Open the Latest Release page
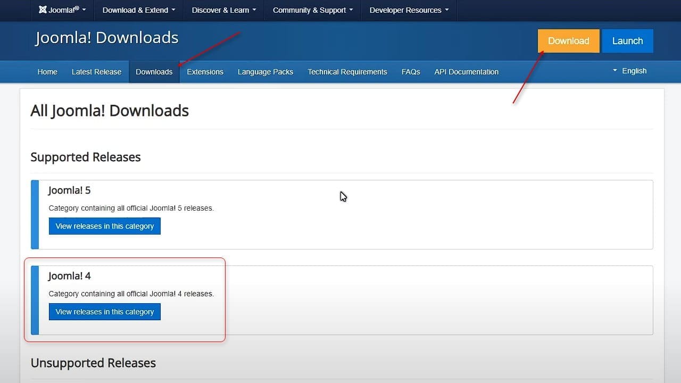Viewport: 681px width, 383px height. 96,72
